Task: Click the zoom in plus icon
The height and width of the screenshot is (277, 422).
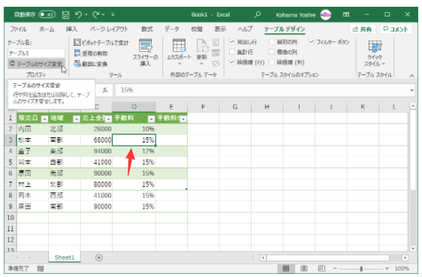Action: [x=387, y=269]
